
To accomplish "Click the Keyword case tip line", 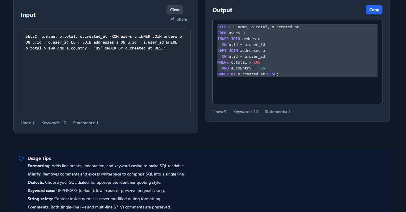I will click(x=96, y=191).
